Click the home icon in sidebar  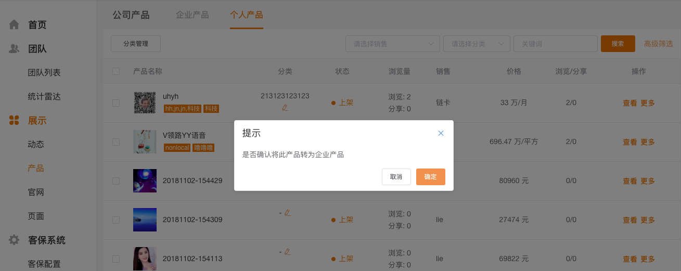click(14, 24)
